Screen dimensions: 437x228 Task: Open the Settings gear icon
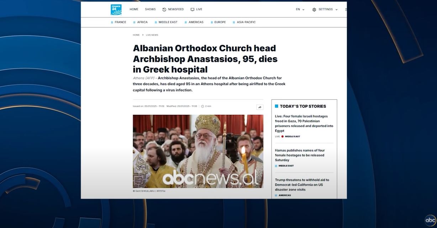[314, 10]
